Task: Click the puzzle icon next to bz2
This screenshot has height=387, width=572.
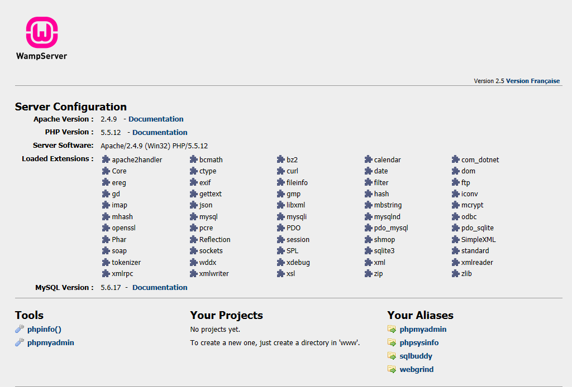Action: [280, 159]
